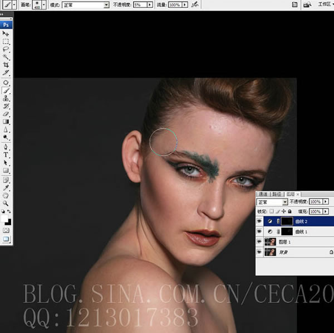Image resolution: width=334 pixels, height=333 pixels.
Task: Click the background color swatch
Action: pos(8,223)
